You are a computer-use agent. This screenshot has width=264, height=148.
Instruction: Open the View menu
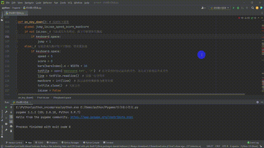point(20,3)
